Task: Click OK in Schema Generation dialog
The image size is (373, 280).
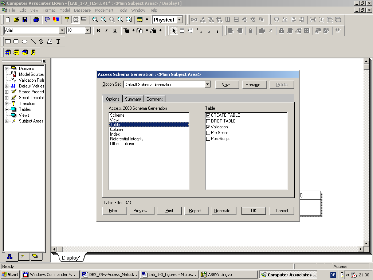Action: (254, 211)
